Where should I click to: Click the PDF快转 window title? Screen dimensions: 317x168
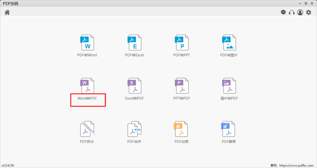(11, 3)
